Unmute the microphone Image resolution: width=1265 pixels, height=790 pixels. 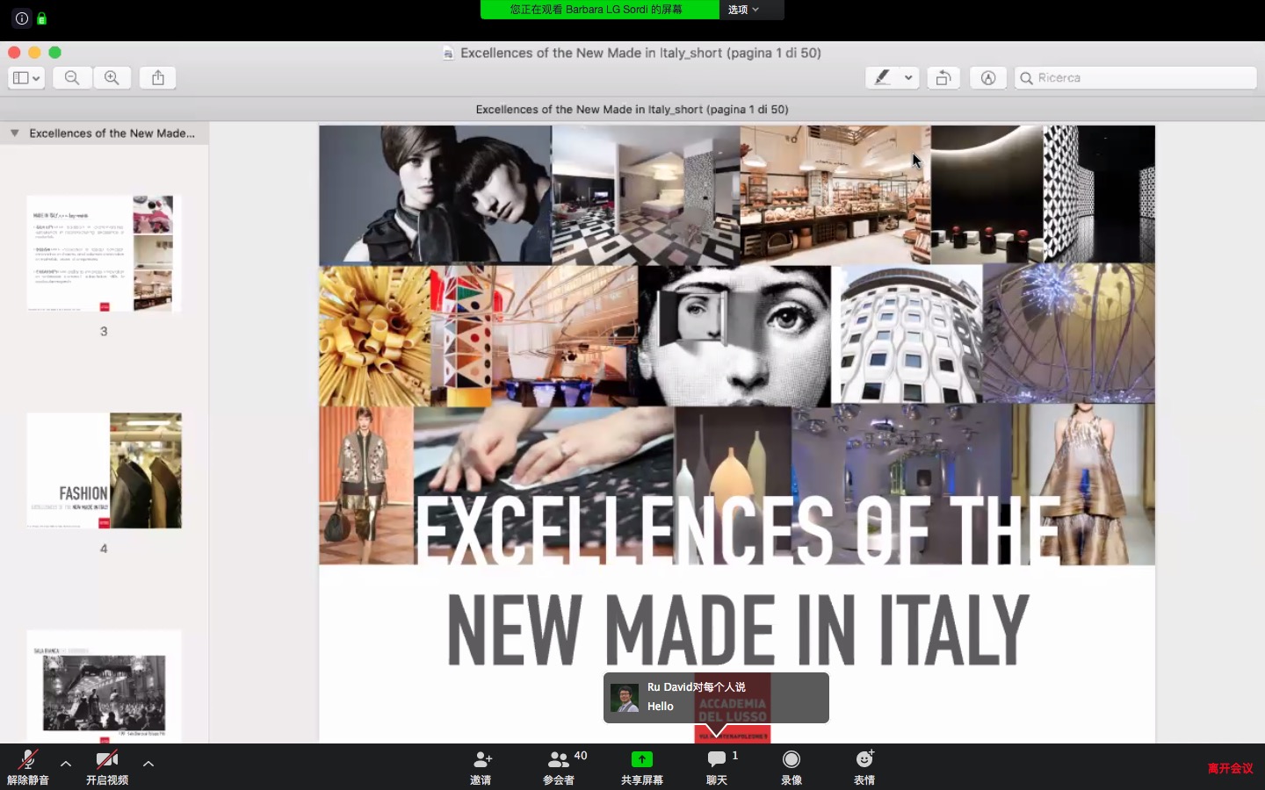28,765
